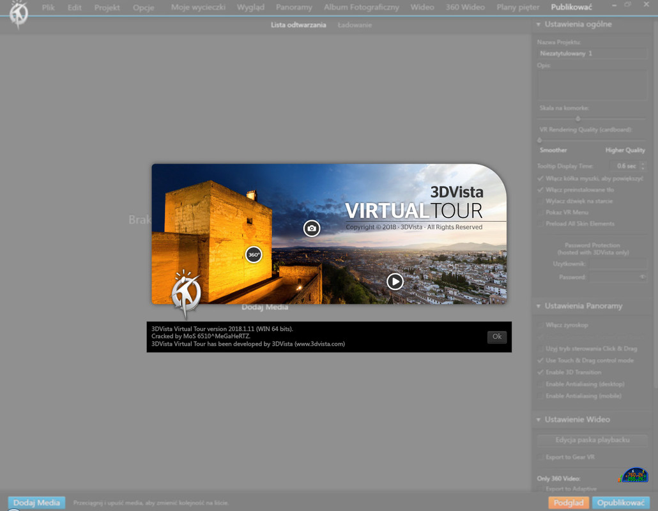658x511 pixels.
Task: Select the Ładowanie subtab
Action: coord(355,25)
